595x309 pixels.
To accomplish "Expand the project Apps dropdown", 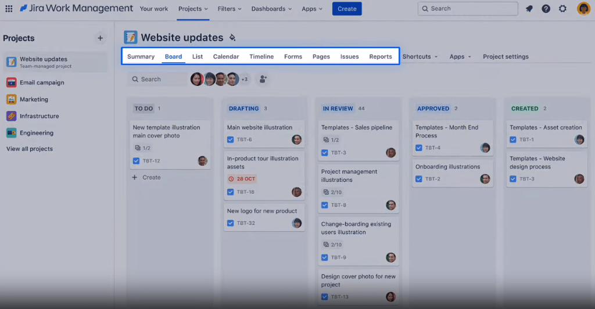I will 460,56.
